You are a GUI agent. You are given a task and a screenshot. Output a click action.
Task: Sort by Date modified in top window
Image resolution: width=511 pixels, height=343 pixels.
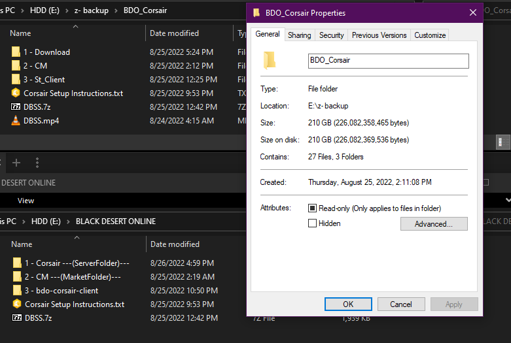click(x=174, y=33)
